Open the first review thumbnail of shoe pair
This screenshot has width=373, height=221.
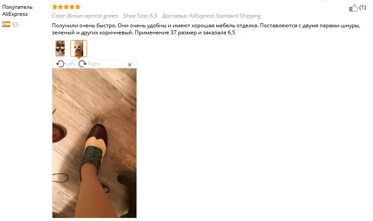(x=60, y=48)
